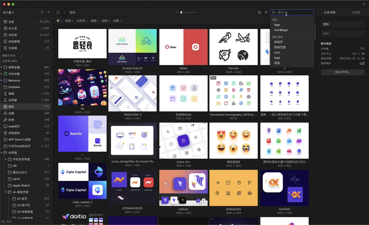Click the 导出文件夹... button
Screen dimensions: 369x225
(342, 72)
